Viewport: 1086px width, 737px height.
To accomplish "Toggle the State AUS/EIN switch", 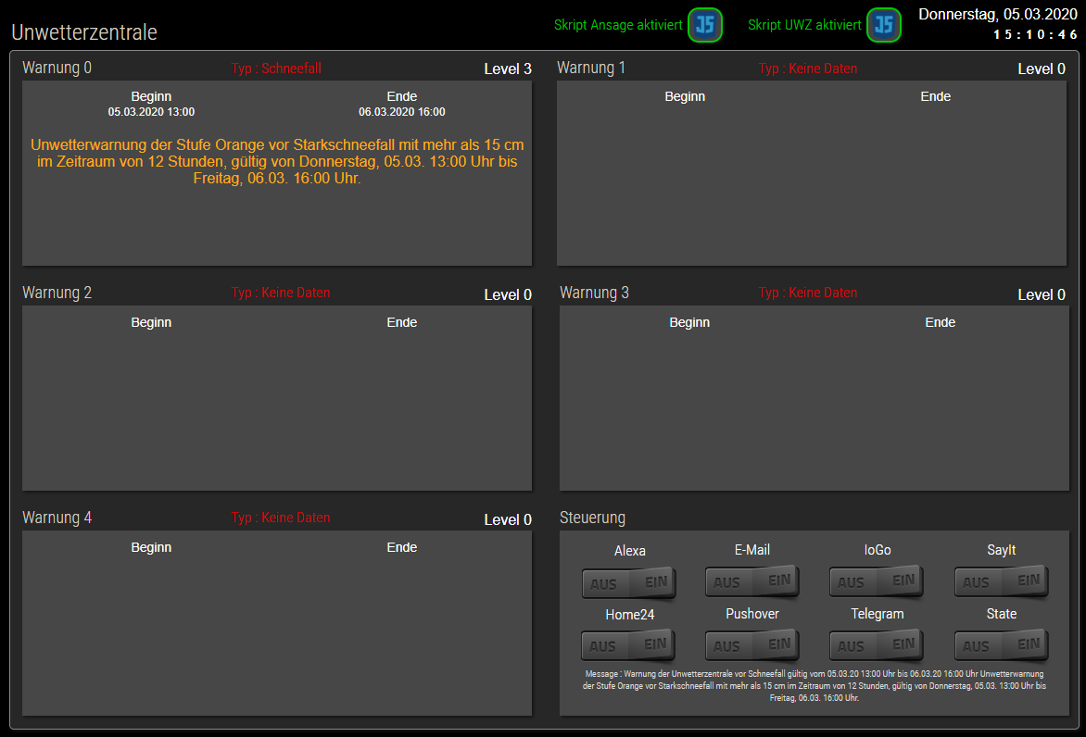I will point(1001,645).
